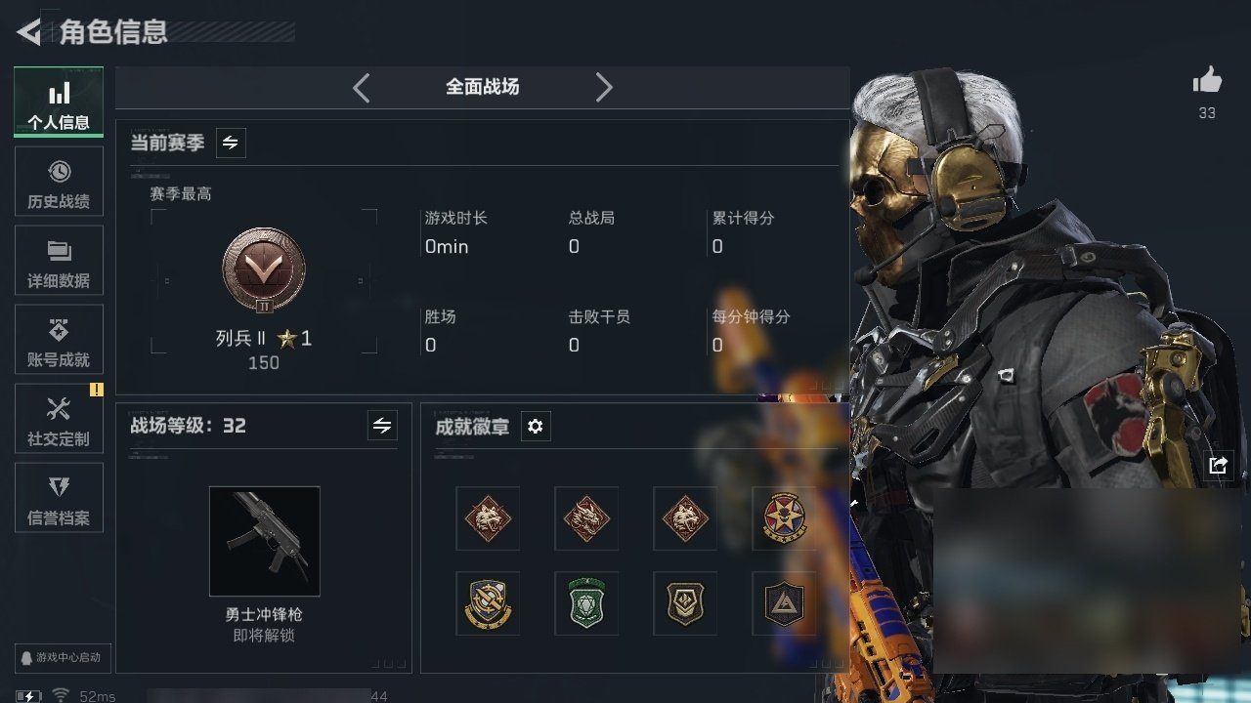Image resolution: width=1251 pixels, height=703 pixels.
Task: Open the 历史战绩 tab
Action: click(x=59, y=183)
